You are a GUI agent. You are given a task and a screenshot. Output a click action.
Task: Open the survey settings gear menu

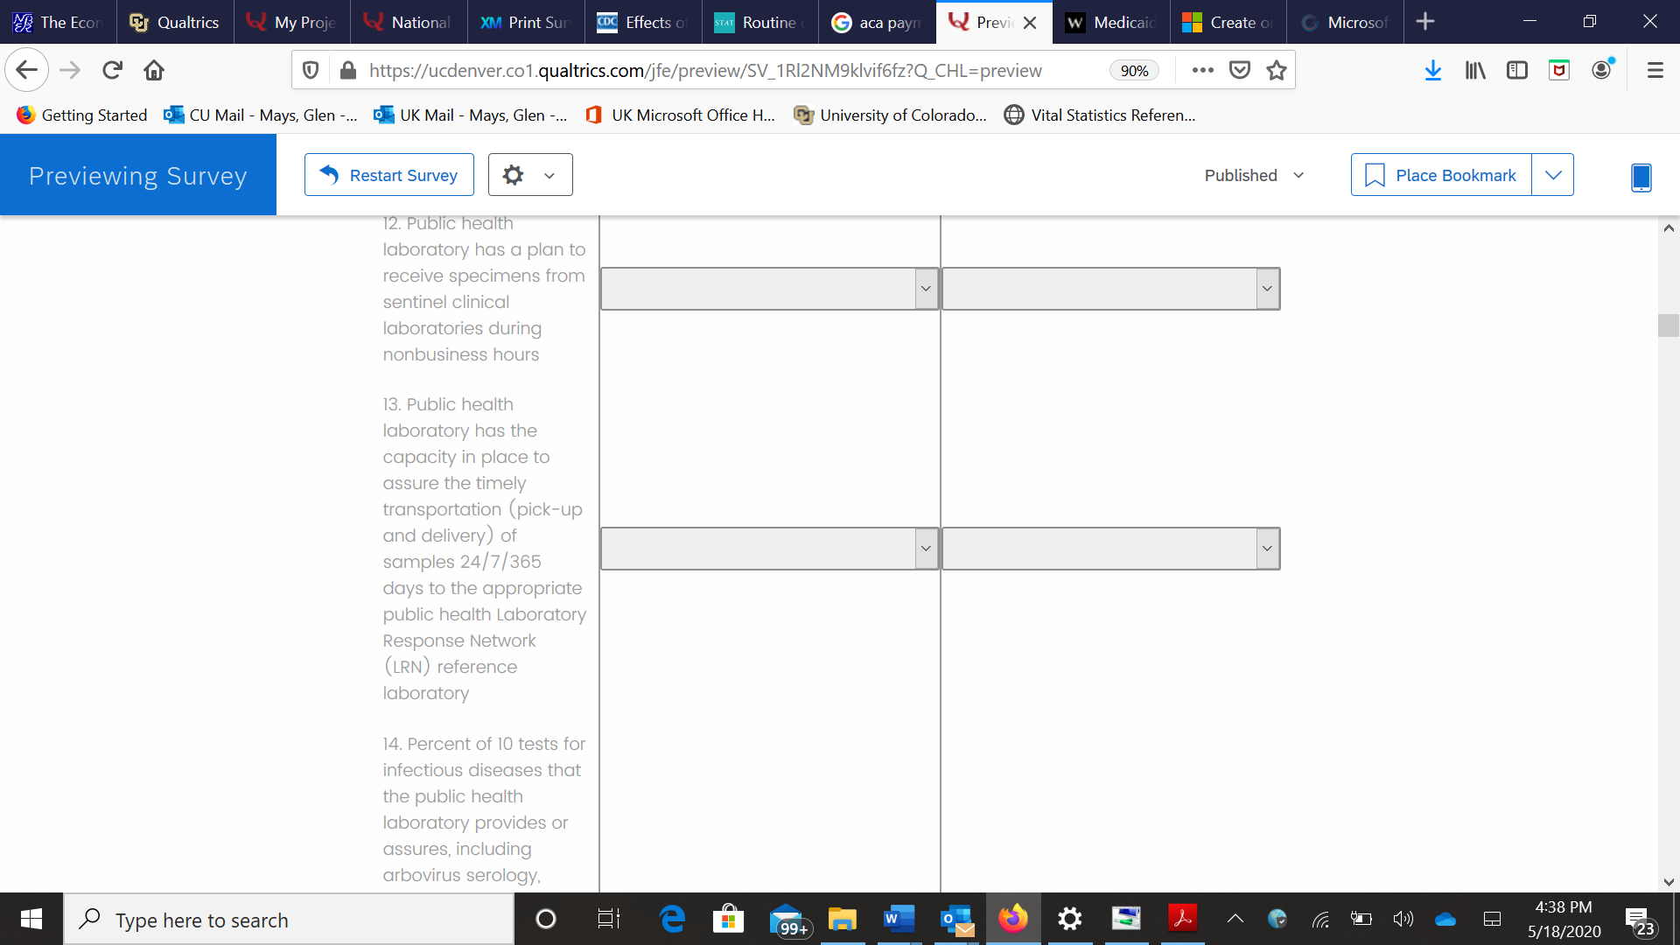pyautogui.click(x=529, y=175)
